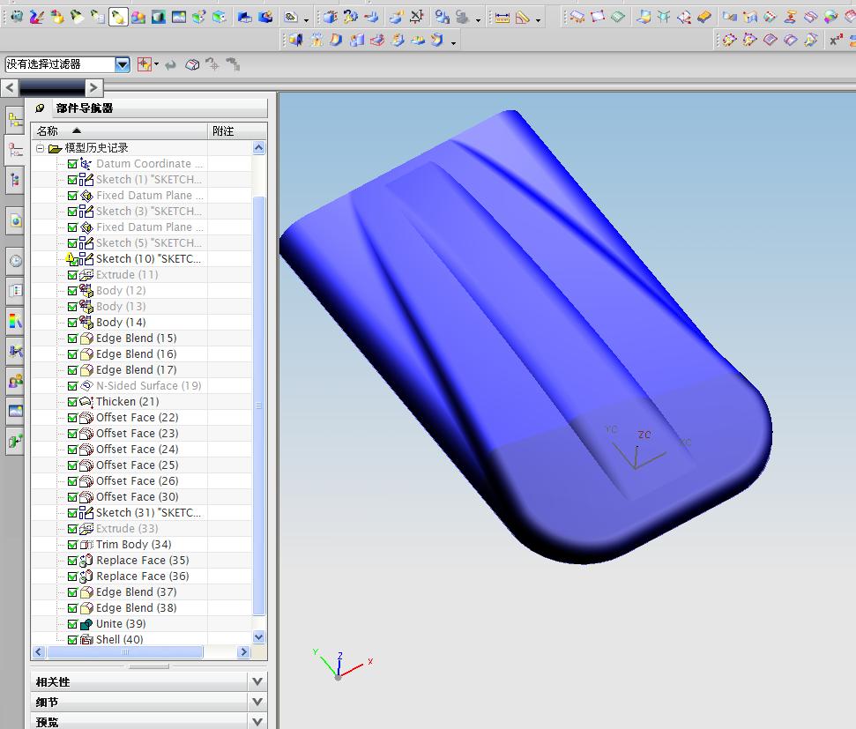Open the Assembly Navigator sidebar tab
856x729 pixels.
tap(15, 120)
